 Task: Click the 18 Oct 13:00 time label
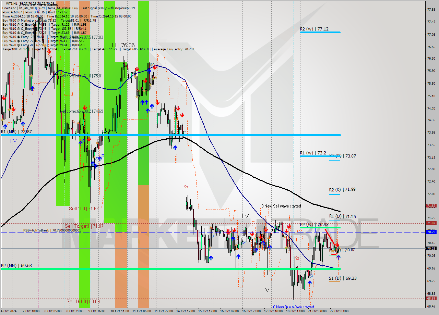click(296, 311)
